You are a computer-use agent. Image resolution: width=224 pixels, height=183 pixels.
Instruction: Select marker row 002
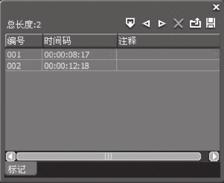pyautogui.click(x=112, y=65)
